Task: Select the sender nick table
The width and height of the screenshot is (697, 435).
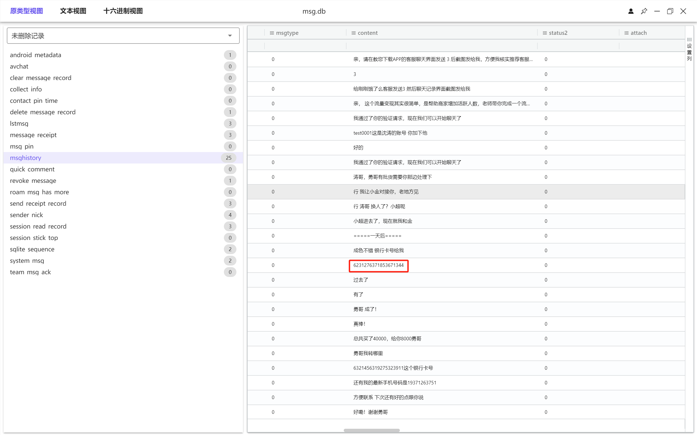Action: [x=26, y=215]
